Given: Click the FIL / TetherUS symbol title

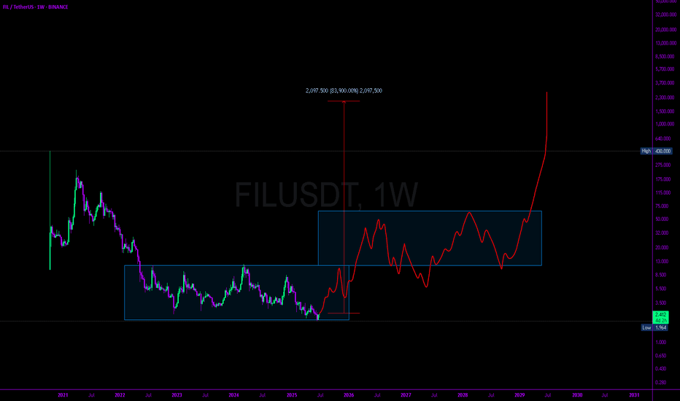Looking at the screenshot, I should 35,7.
